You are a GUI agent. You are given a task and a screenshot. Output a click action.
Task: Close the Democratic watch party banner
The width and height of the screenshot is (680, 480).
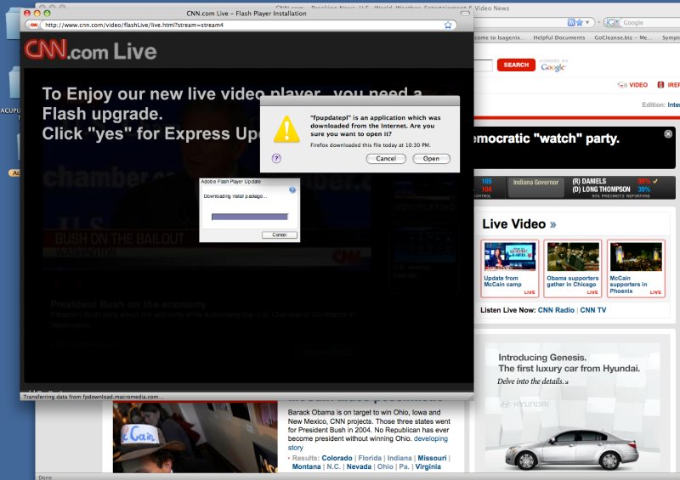(x=668, y=133)
